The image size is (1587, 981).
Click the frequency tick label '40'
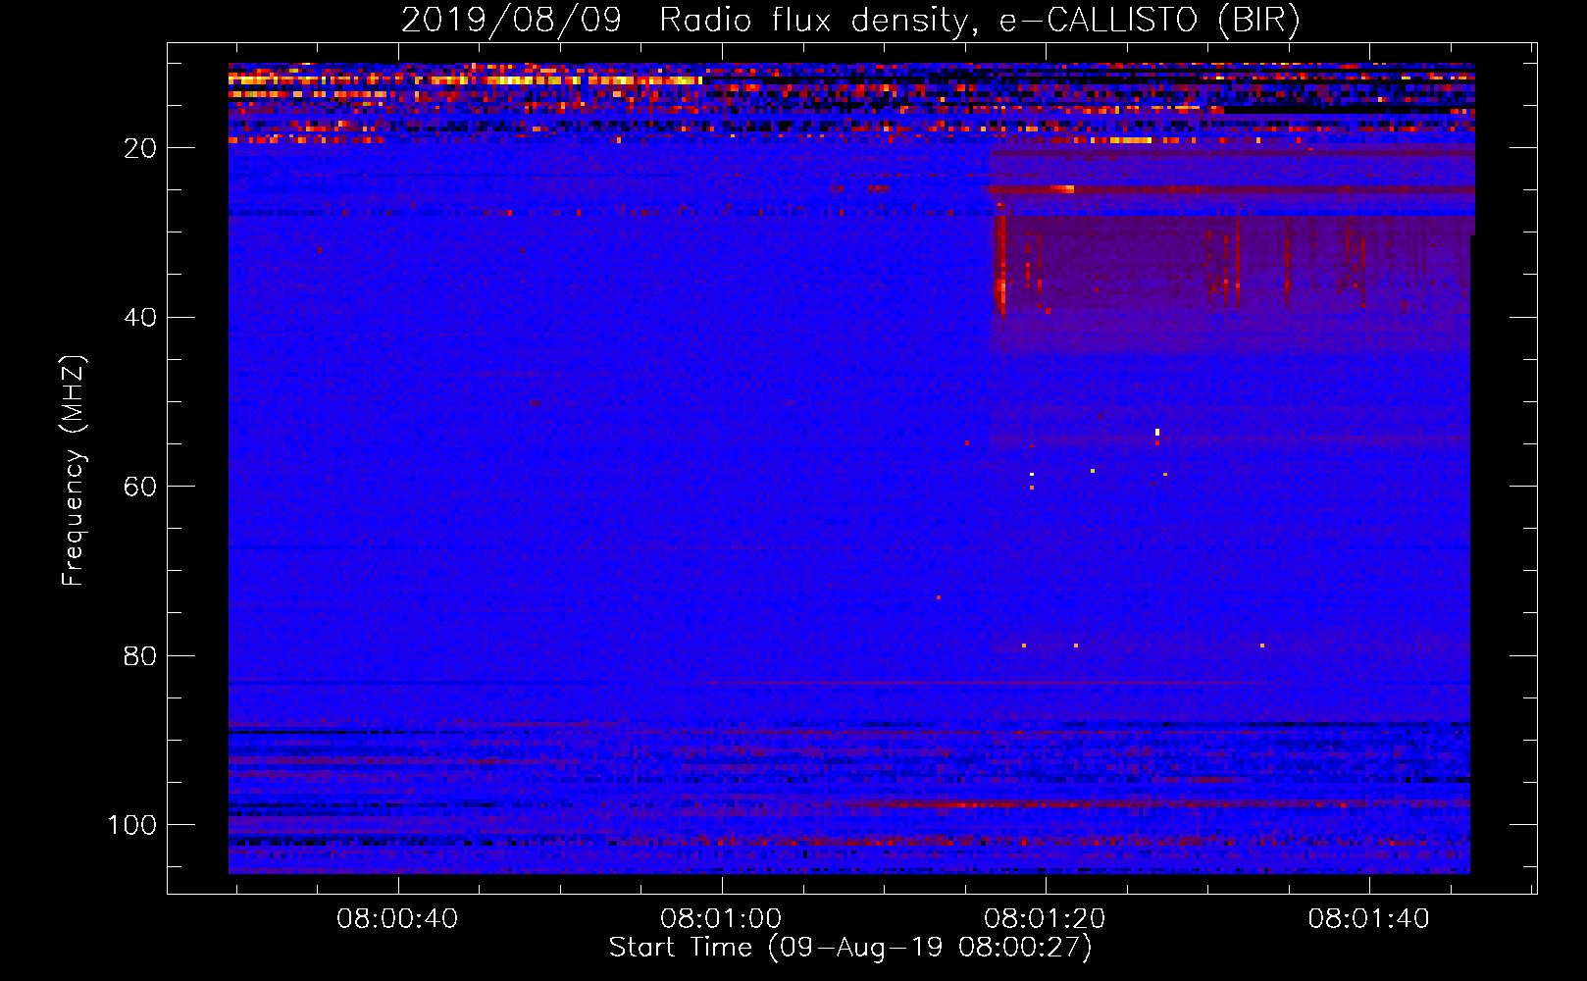click(x=140, y=318)
